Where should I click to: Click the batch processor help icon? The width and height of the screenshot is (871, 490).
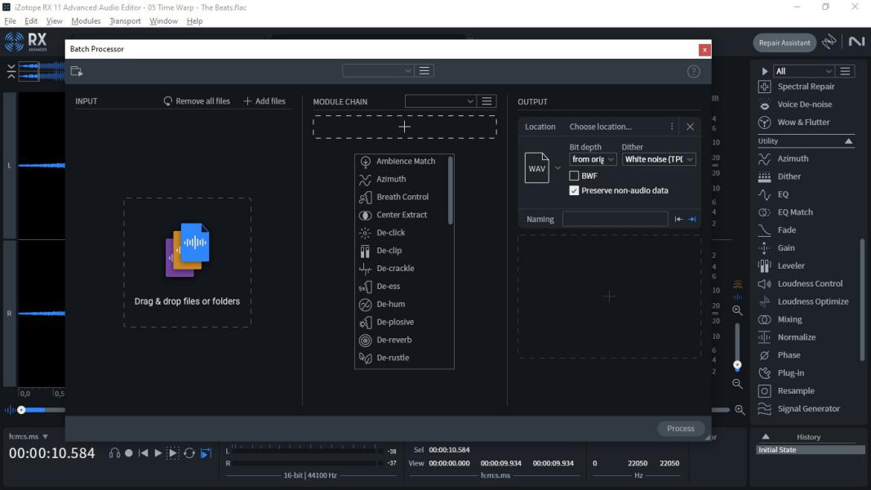coord(693,71)
